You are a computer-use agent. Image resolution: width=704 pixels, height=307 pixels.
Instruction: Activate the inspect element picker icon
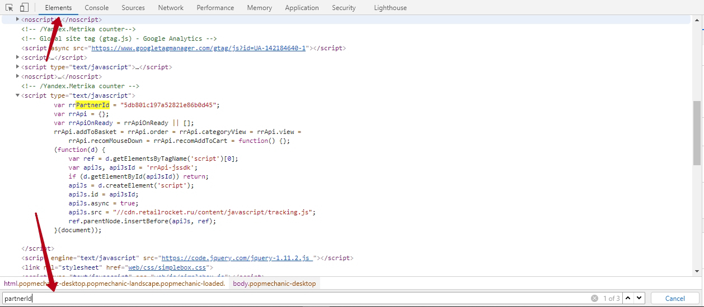(10, 8)
